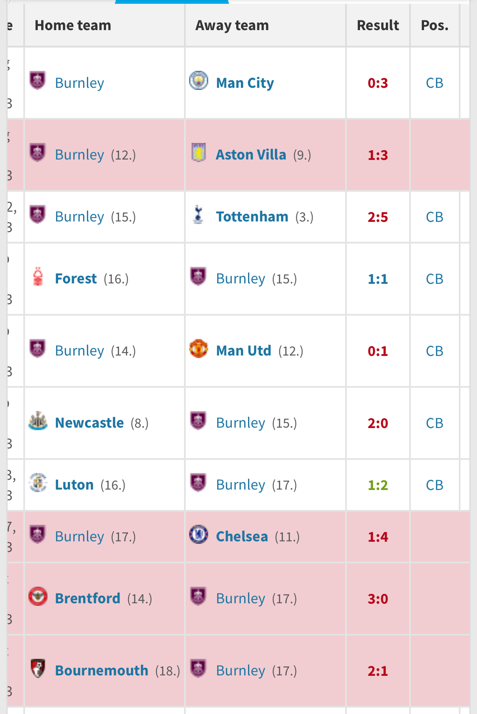Click the Tottenham club crest

198,215
